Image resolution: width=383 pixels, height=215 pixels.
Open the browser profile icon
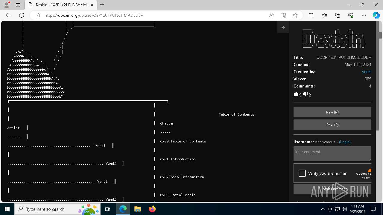(x=7, y=5)
